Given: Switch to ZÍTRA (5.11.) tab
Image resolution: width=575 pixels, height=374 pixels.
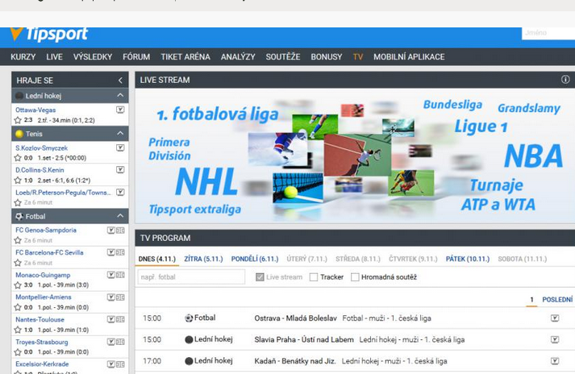Looking at the screenshot, I should pyautogui.click(x=203, y=259).
